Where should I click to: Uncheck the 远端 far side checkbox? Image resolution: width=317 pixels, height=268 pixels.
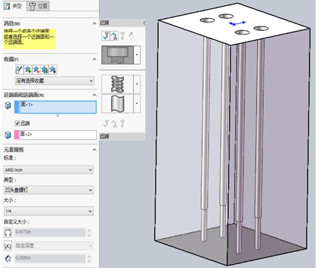click(x=17, y=123)
